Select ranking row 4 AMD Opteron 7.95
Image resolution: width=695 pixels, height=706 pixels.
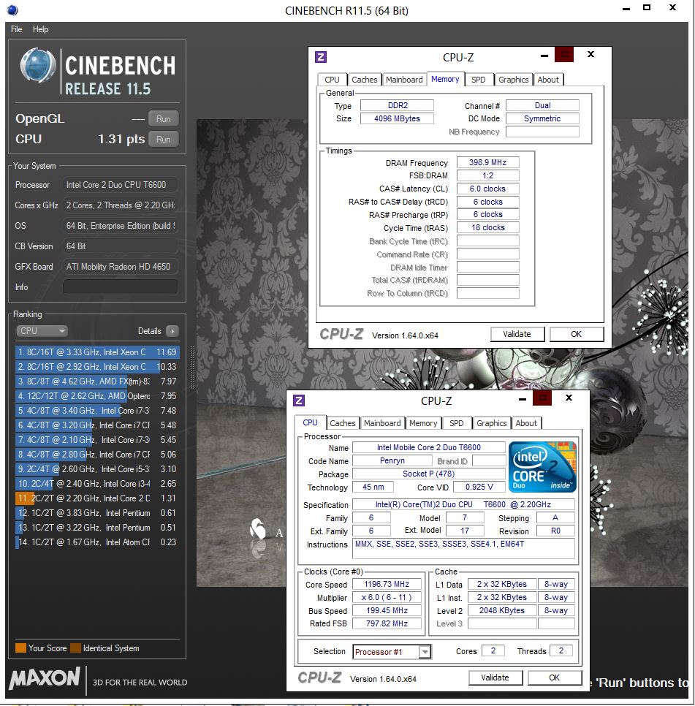click(x=97, y=396)
